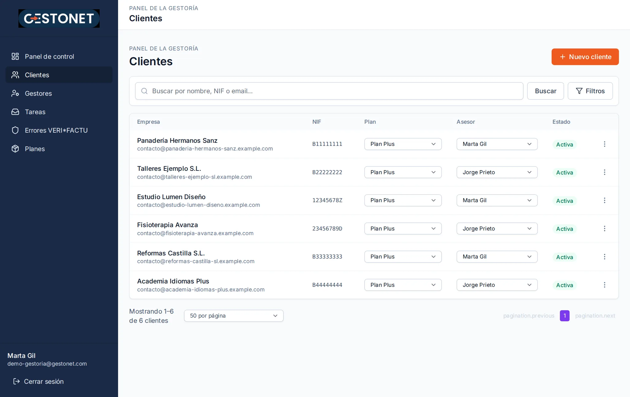Open Panel de control grid icon

pyautogui.click(x=15, y=56)
